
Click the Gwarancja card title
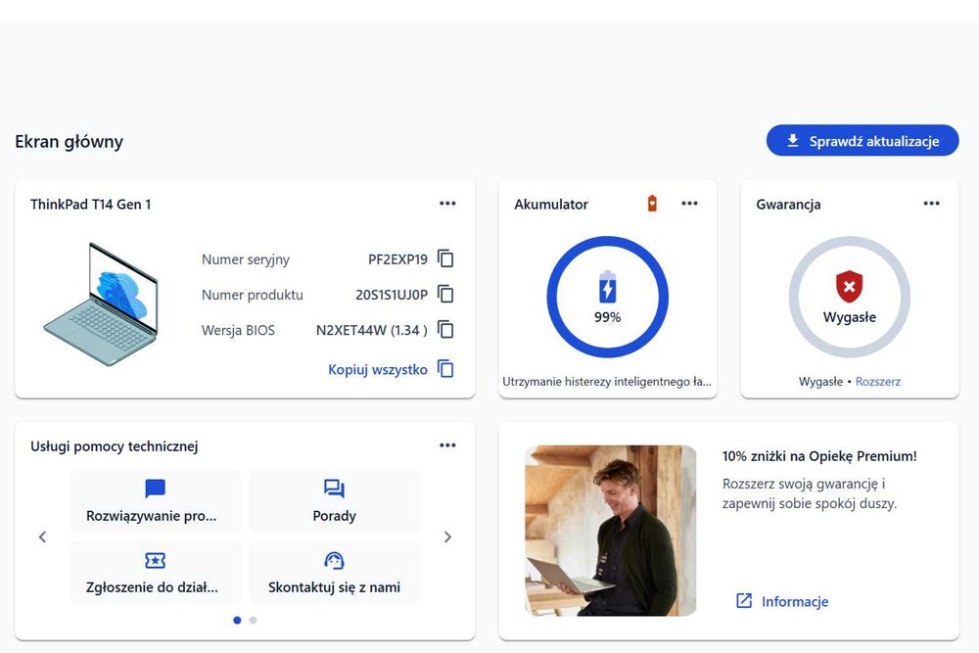pyautogui.click(x=788, y=205)
